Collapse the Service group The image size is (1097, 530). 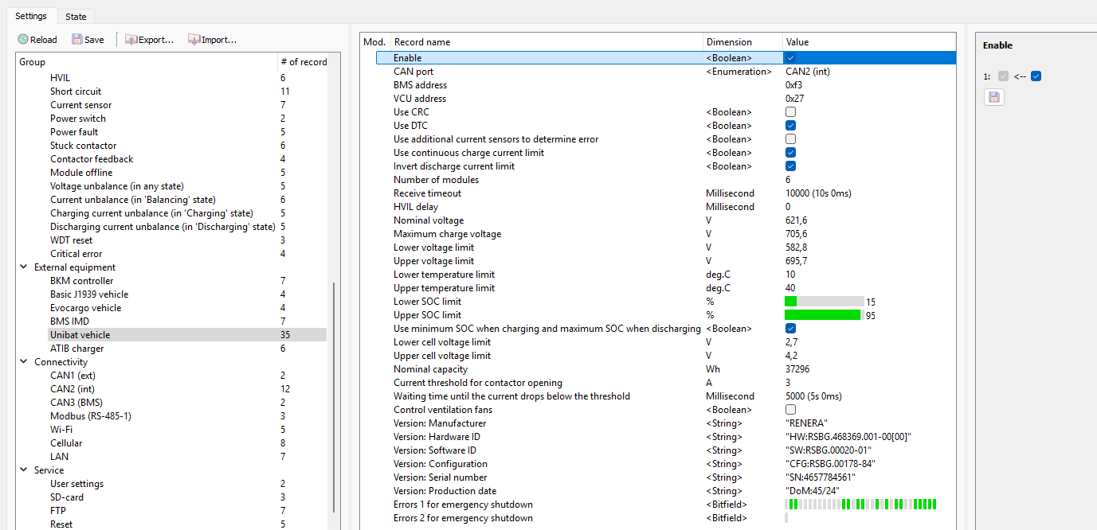(24, 470)
